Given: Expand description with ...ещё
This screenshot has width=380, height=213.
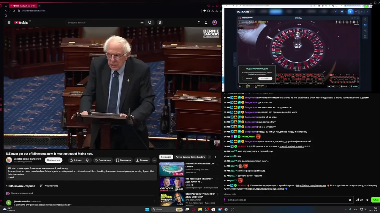Looking at the screenshot, I should pos(11,177).
